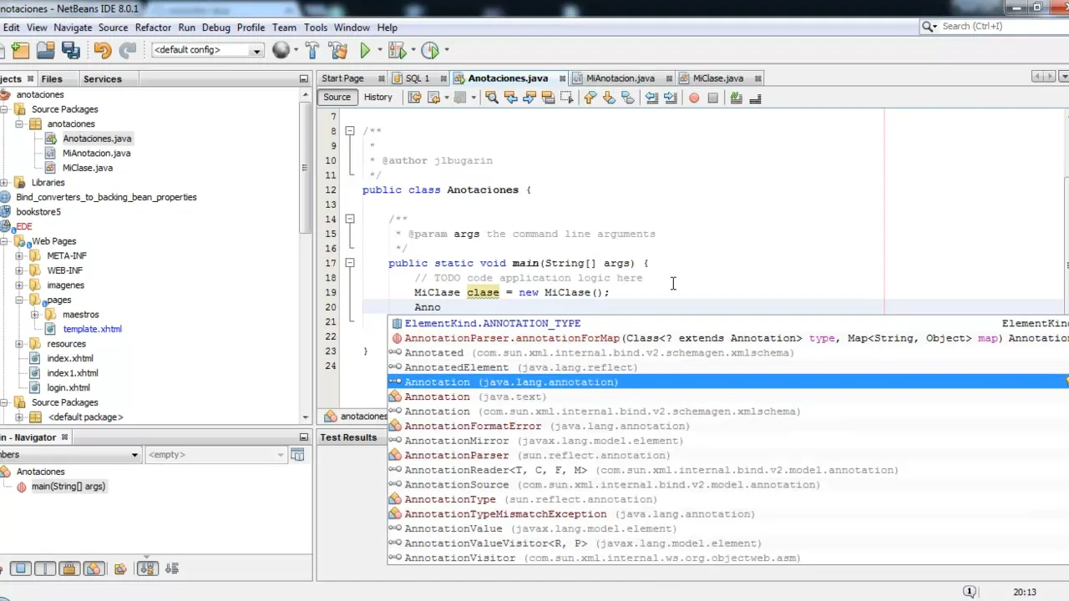Viewport: 1069px width, 601px height.
Task: Open MiClase.java in the project tree
Action: pyautogui.click(x=88, y=168)
